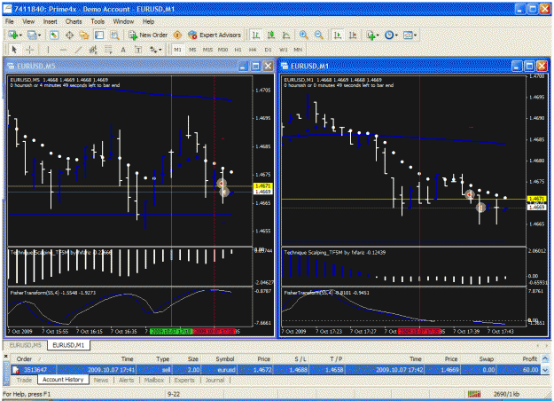The image size is (554, 401).
Task: Open the Insert menu
Action: coord(51,21)
